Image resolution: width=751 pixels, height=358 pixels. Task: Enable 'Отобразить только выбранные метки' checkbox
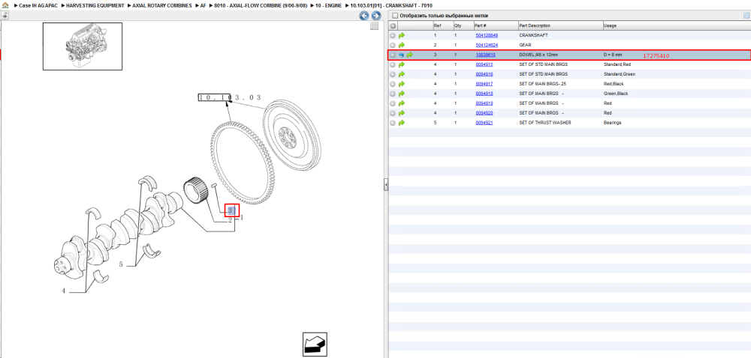point(395,16)
